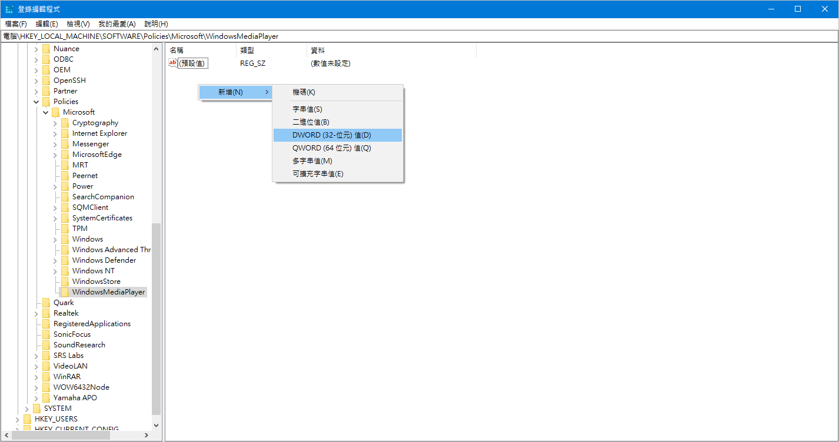Click the SearchCompanion folder icon

point(65,197)
